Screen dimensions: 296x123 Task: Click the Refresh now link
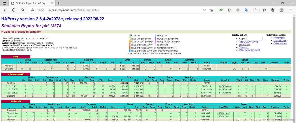[x=244, y=45]
